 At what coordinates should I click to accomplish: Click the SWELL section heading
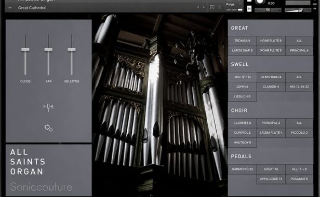coord(240,64)
